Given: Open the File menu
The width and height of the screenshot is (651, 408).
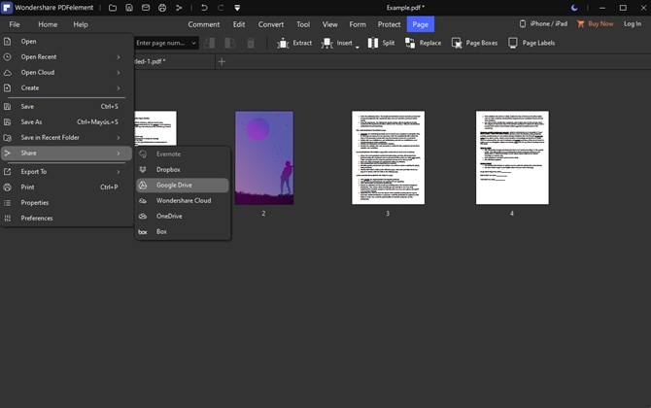Looking at the screenshot, I should [15, 24].
